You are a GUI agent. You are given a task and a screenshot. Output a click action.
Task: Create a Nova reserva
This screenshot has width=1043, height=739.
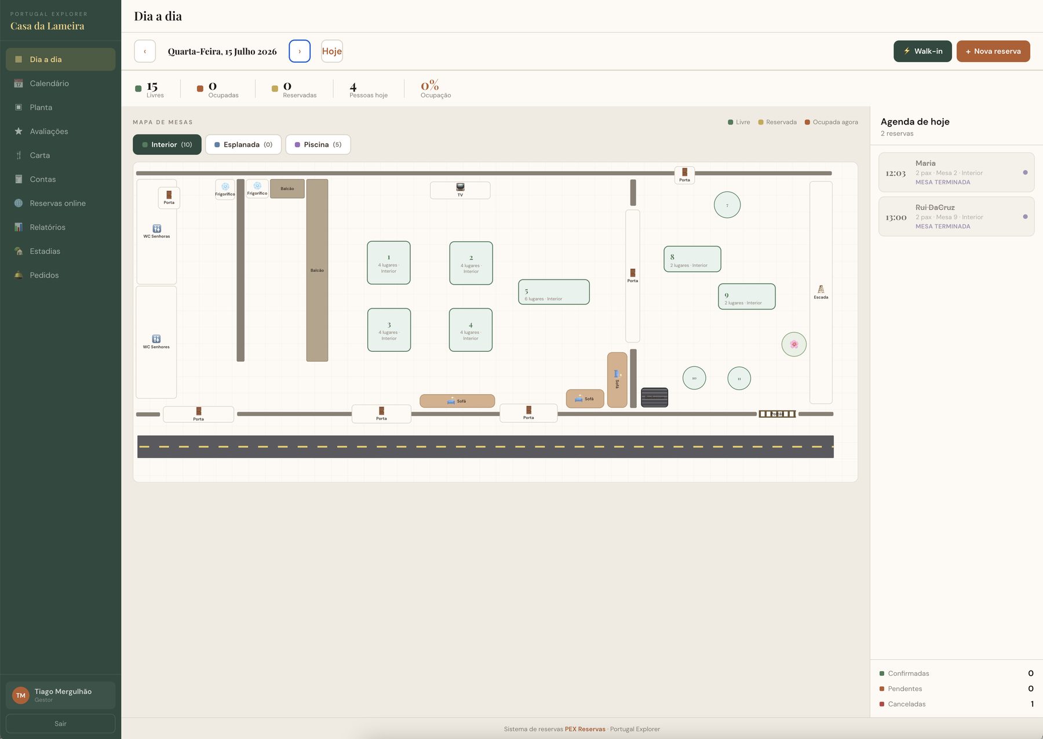(993, 51)
